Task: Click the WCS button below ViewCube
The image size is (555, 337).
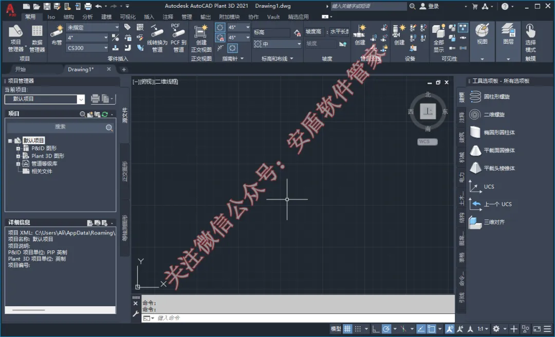Action: pos(427,142)
